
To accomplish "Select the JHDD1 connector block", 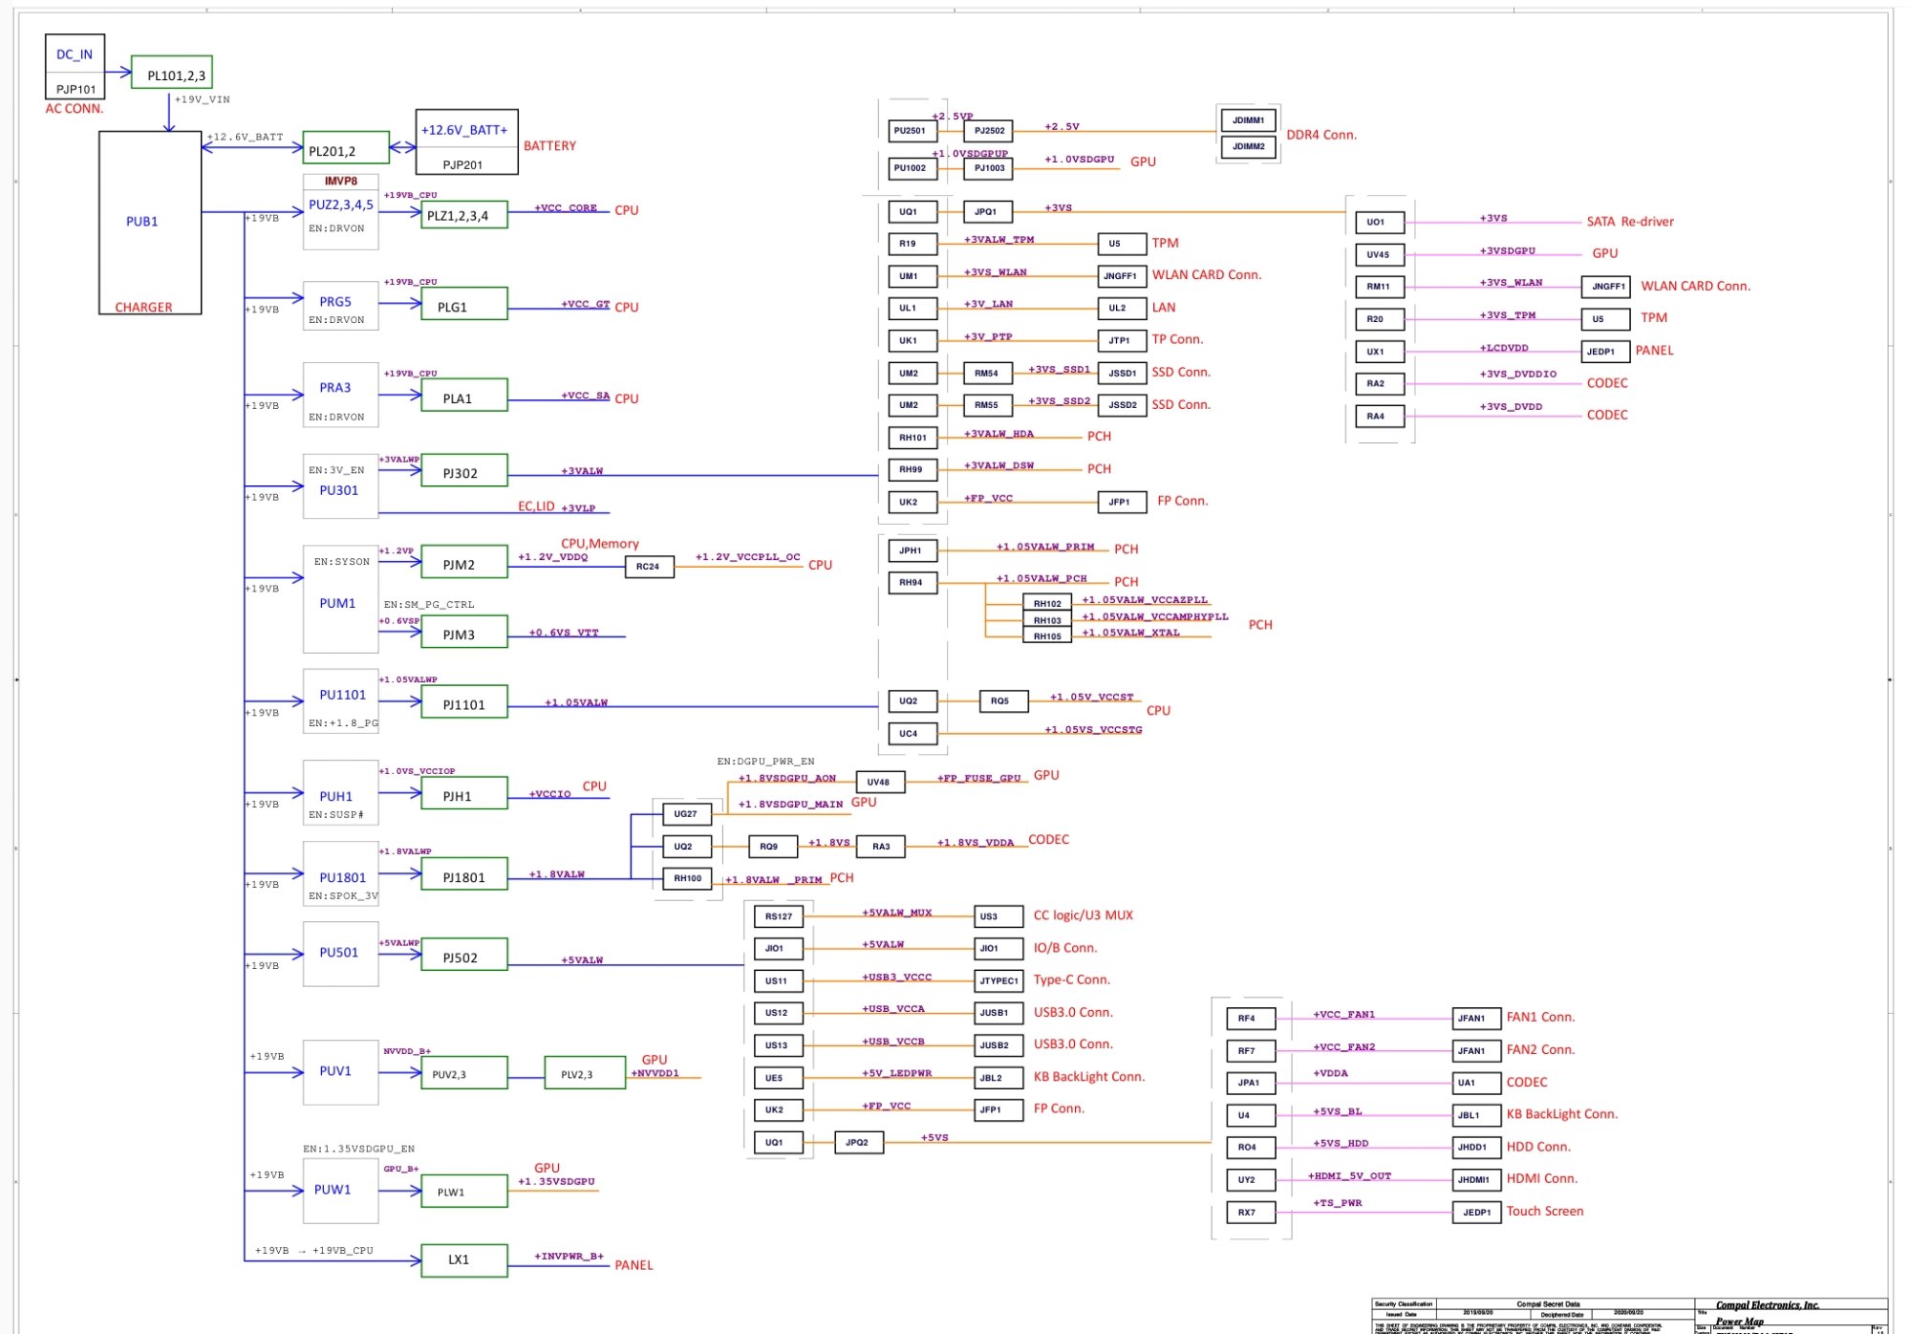I will click(x=1476, y=1147).
